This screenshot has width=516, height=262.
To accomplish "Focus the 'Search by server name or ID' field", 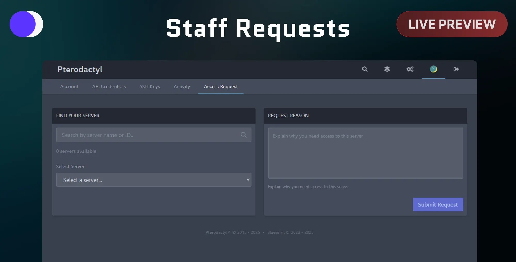I will click(x=148, y=135).
